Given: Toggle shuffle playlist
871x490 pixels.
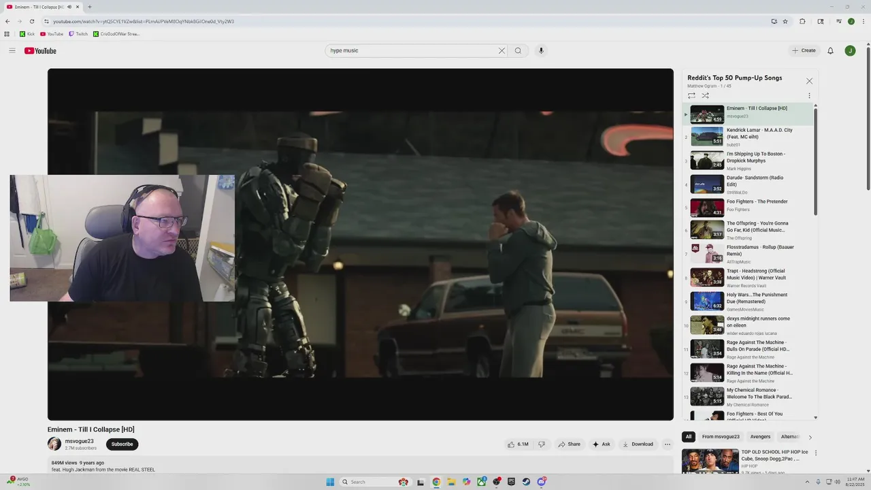Looking at the screenshot, I should point(705,96).
